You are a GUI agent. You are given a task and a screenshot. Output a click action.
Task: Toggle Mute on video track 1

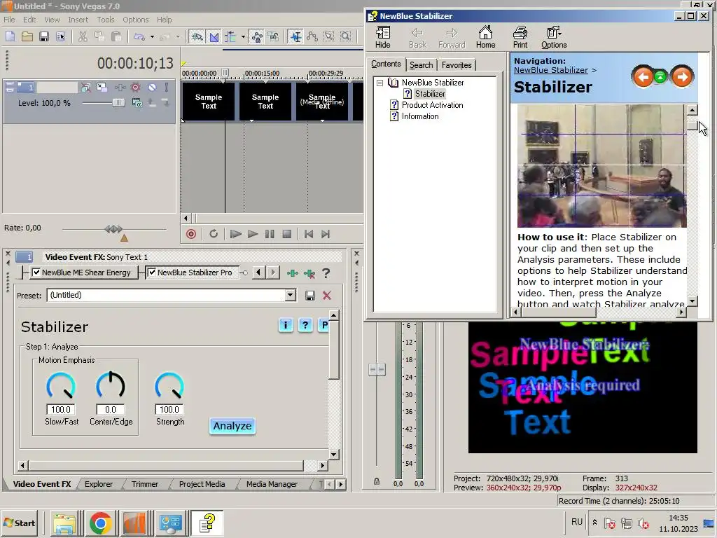pyautogui.click(x=152, y=88)
